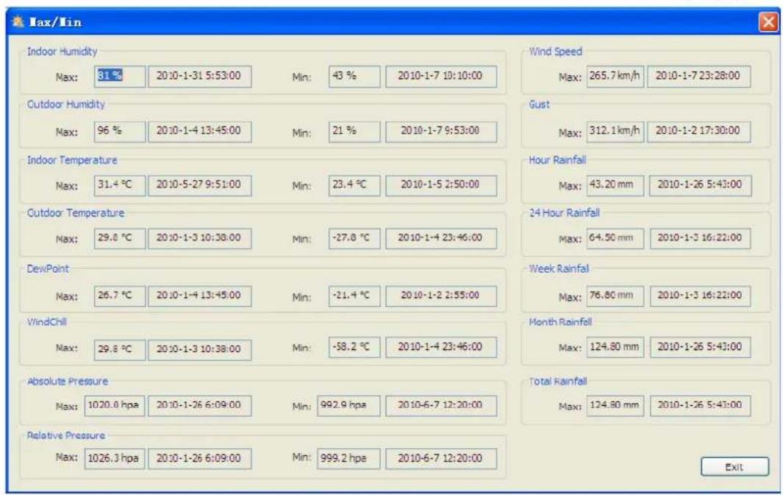Focus the Outdoor Temperature min value field
The height and width of the screenshot is (495, 783).
354,239
